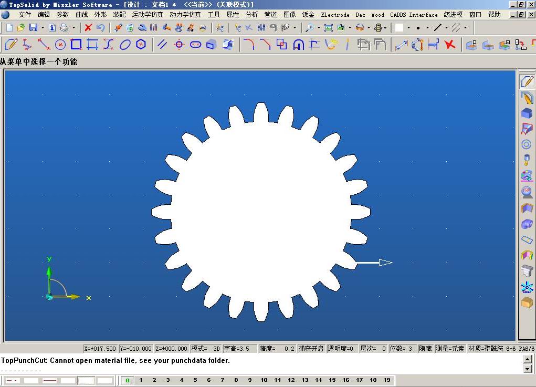Select the hexagon polygon tool

point(141,45)
